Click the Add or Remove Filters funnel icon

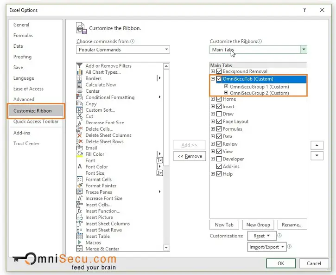[80, 65]
